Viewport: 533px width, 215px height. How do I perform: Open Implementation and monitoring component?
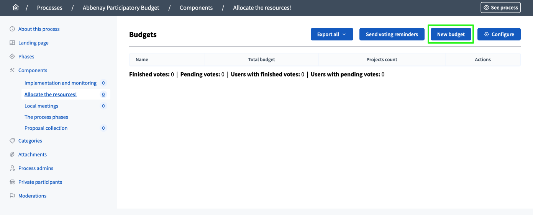click(x=61, y=83)
